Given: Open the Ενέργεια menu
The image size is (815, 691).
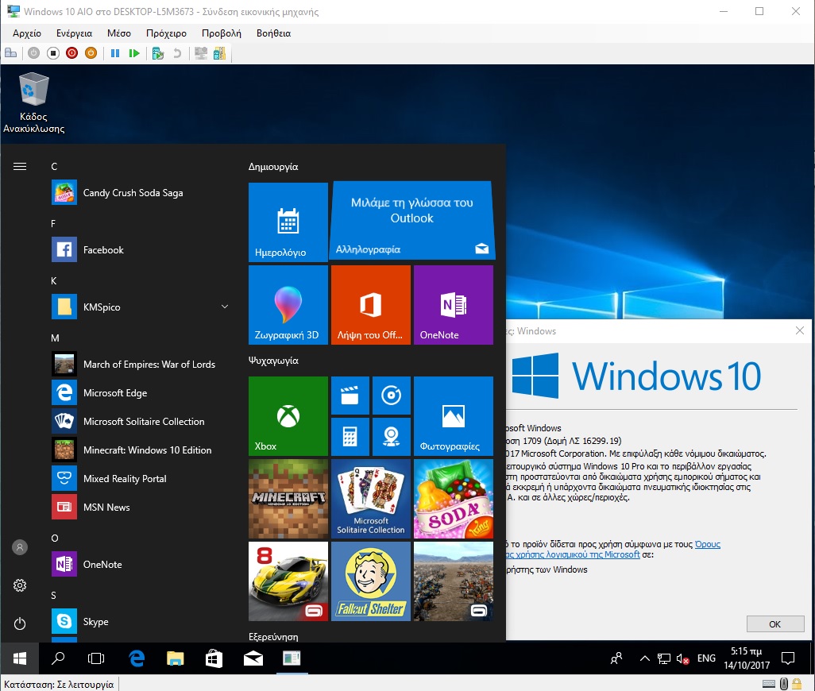Looking at the screenshot, I should [x=75, y=33].
